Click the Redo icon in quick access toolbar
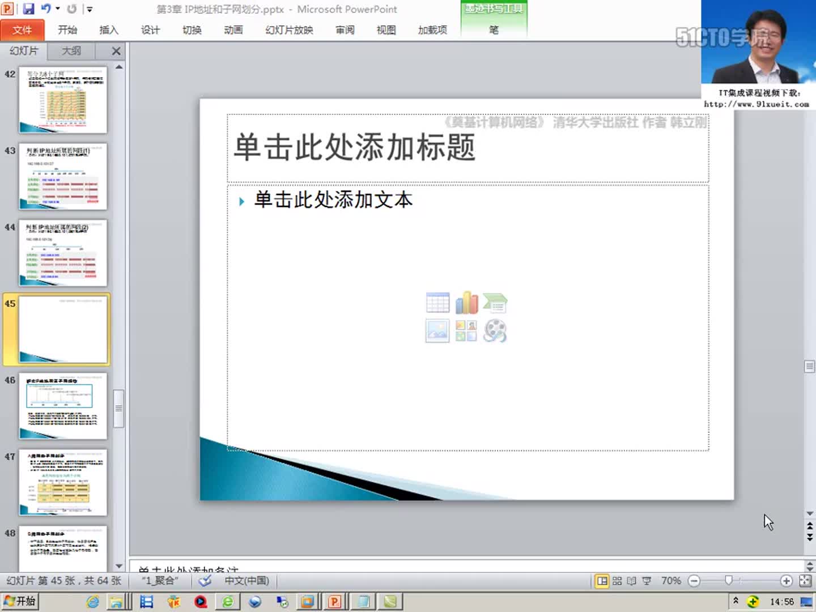Image resolution: width=816 pixels, height=612 pixels. 71,9
